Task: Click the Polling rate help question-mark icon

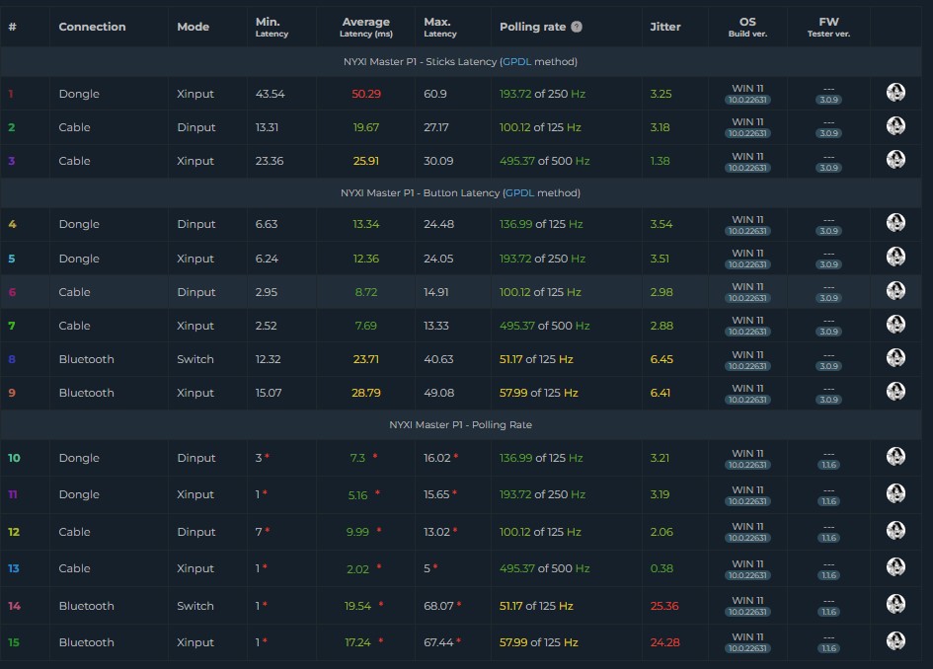Action: 576,27
